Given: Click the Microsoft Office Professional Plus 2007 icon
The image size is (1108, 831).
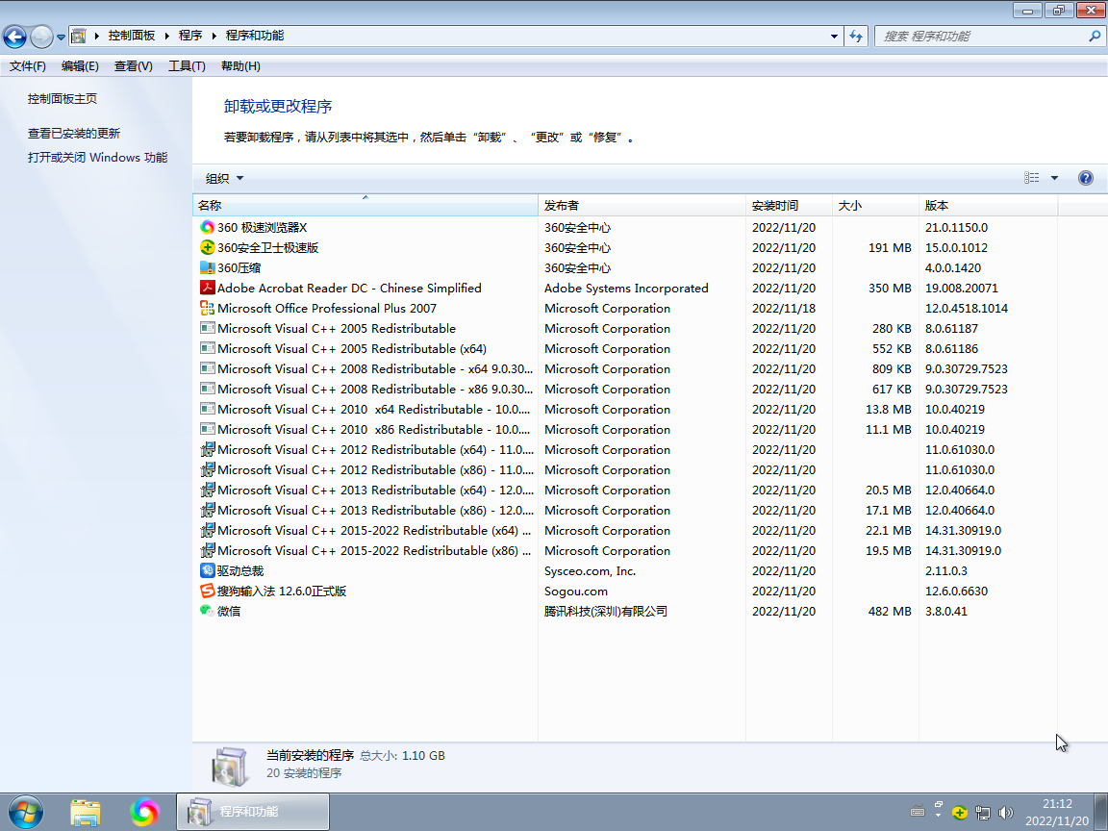Looking at the screenshot, I should click(x=207, y=308).
